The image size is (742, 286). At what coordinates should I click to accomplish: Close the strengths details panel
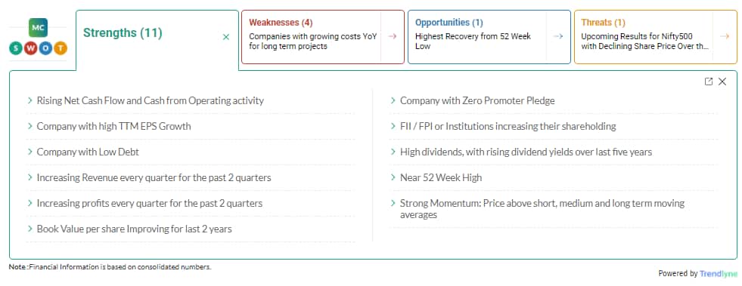pos(722,81)
